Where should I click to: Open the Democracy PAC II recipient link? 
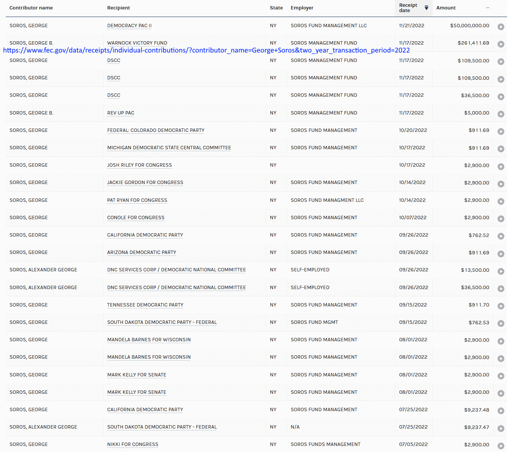click(x=129, y=26)
